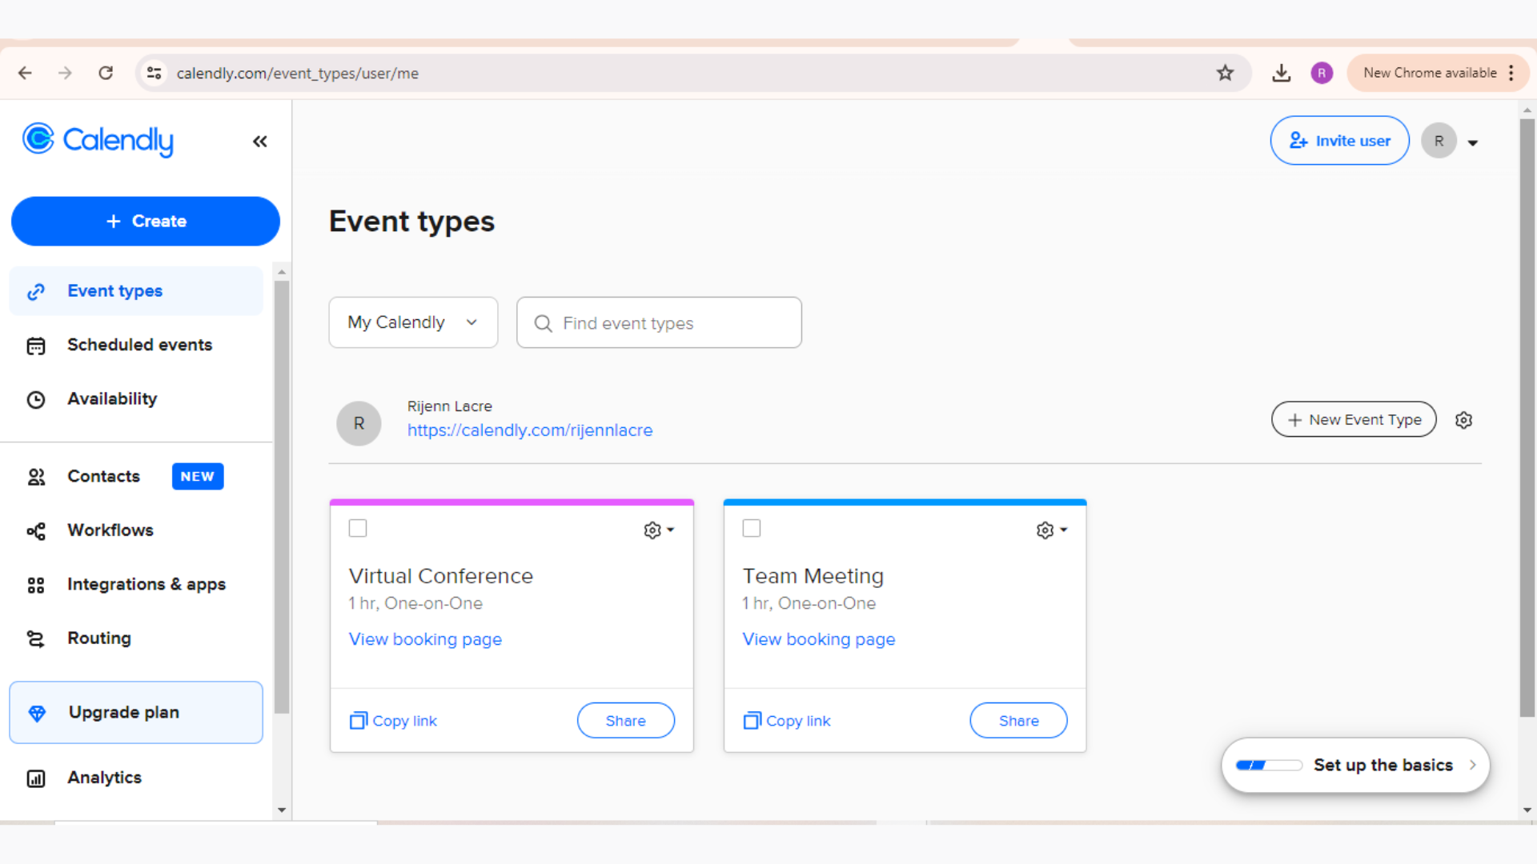Expand the My Calendly dropdown

(x=413, y=322)
